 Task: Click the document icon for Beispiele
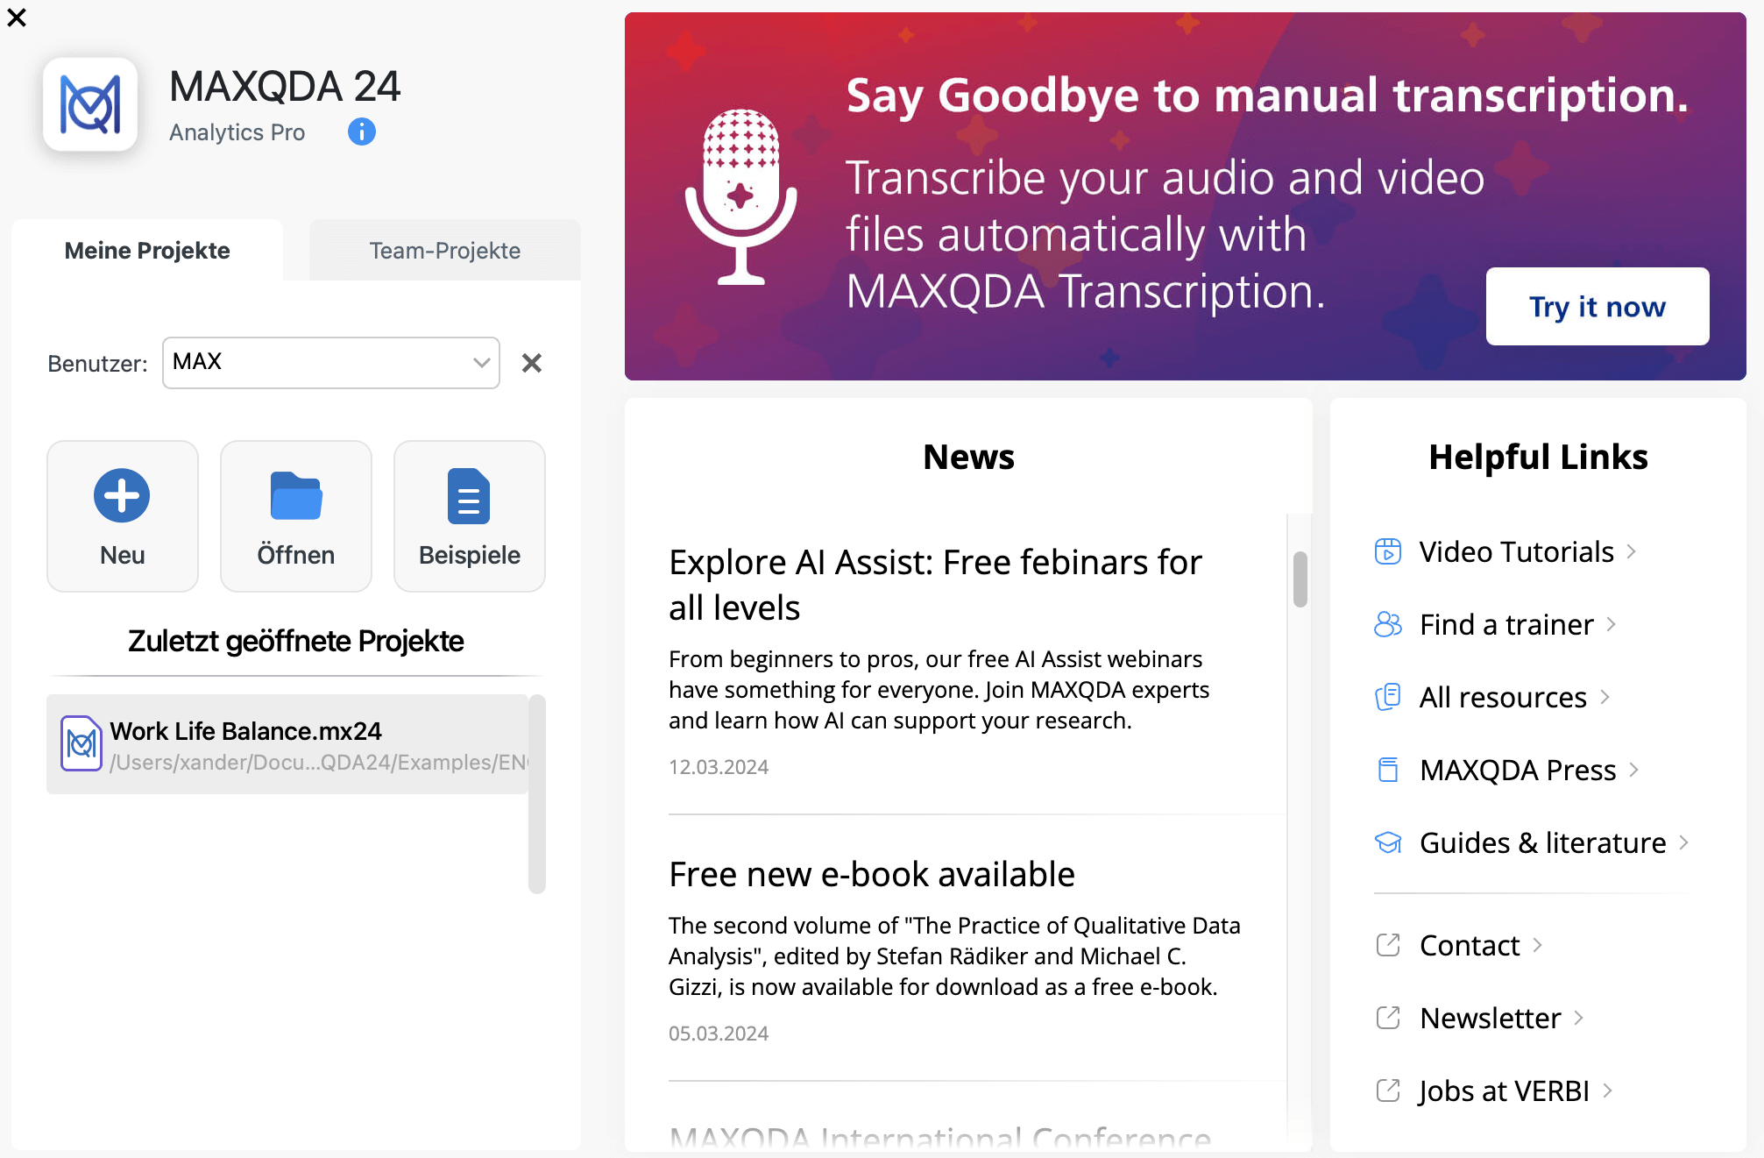[469, 496]
